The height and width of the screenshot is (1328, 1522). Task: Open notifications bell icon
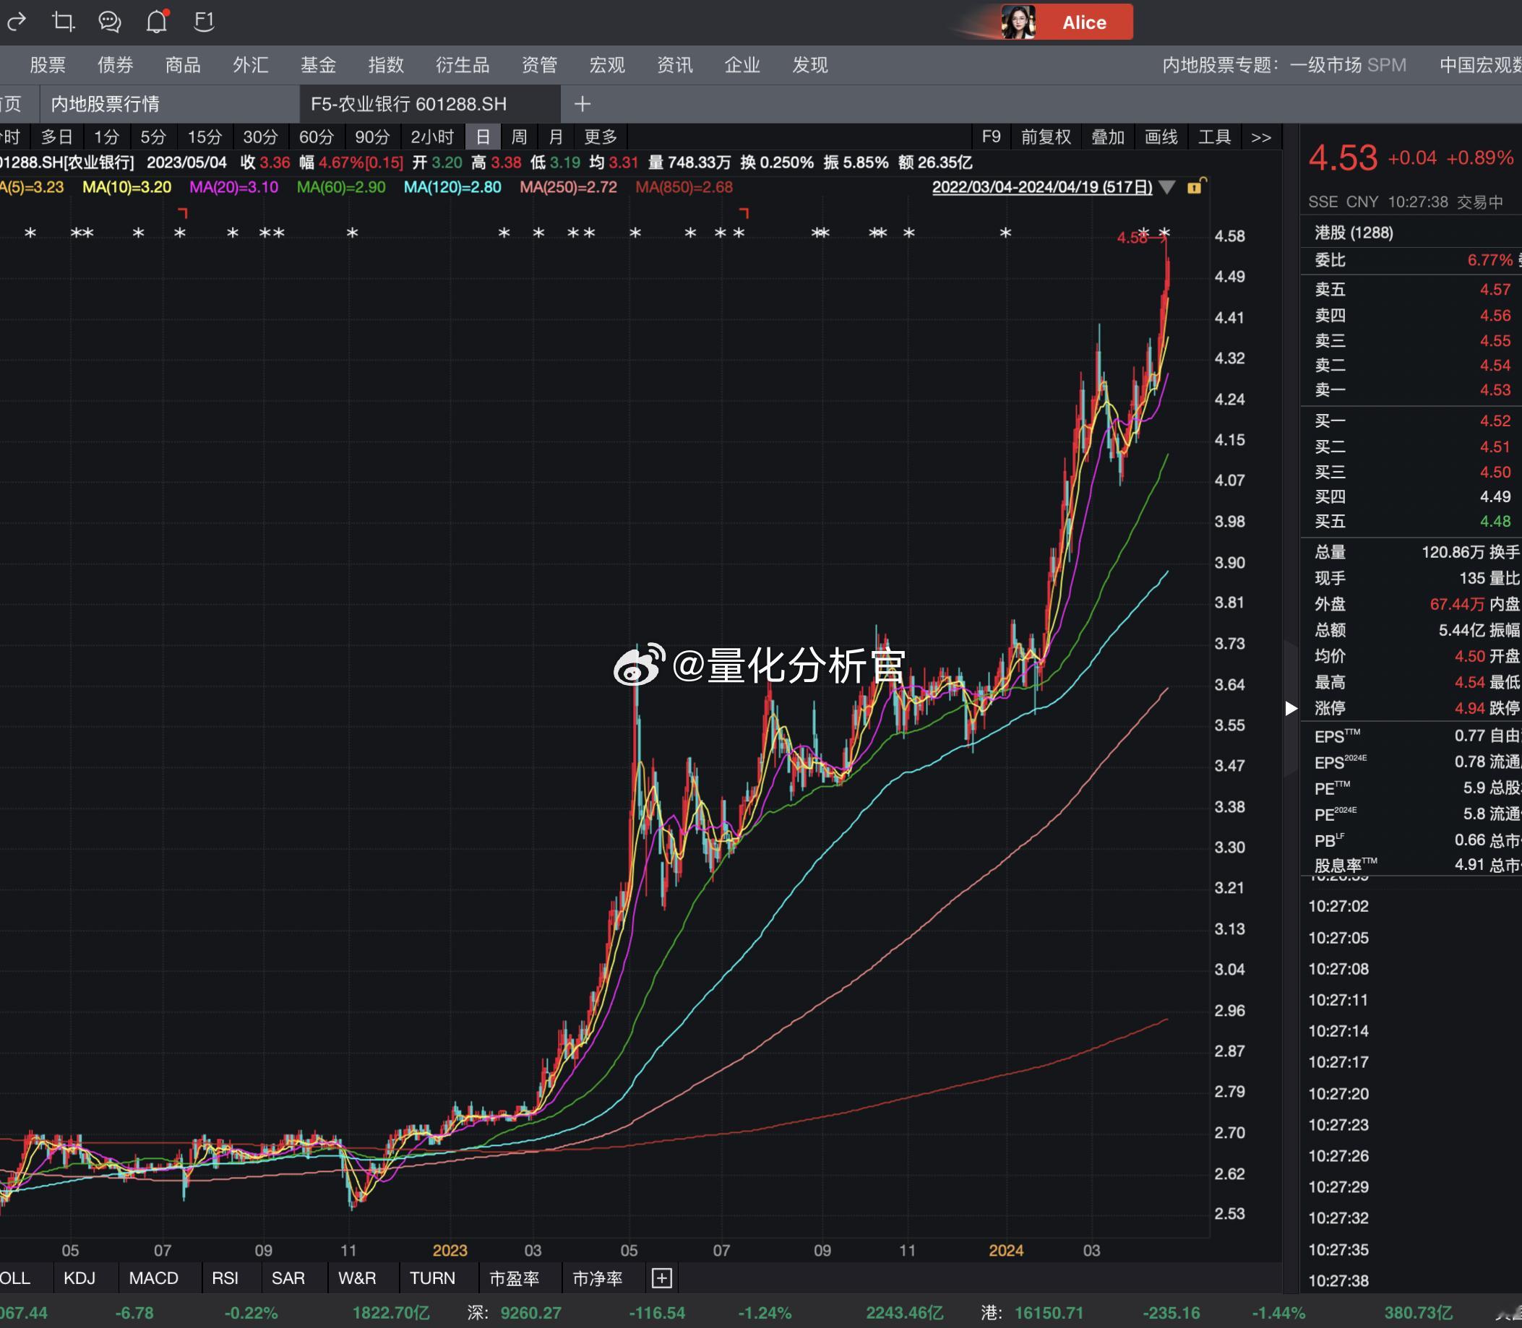[157, 22]
